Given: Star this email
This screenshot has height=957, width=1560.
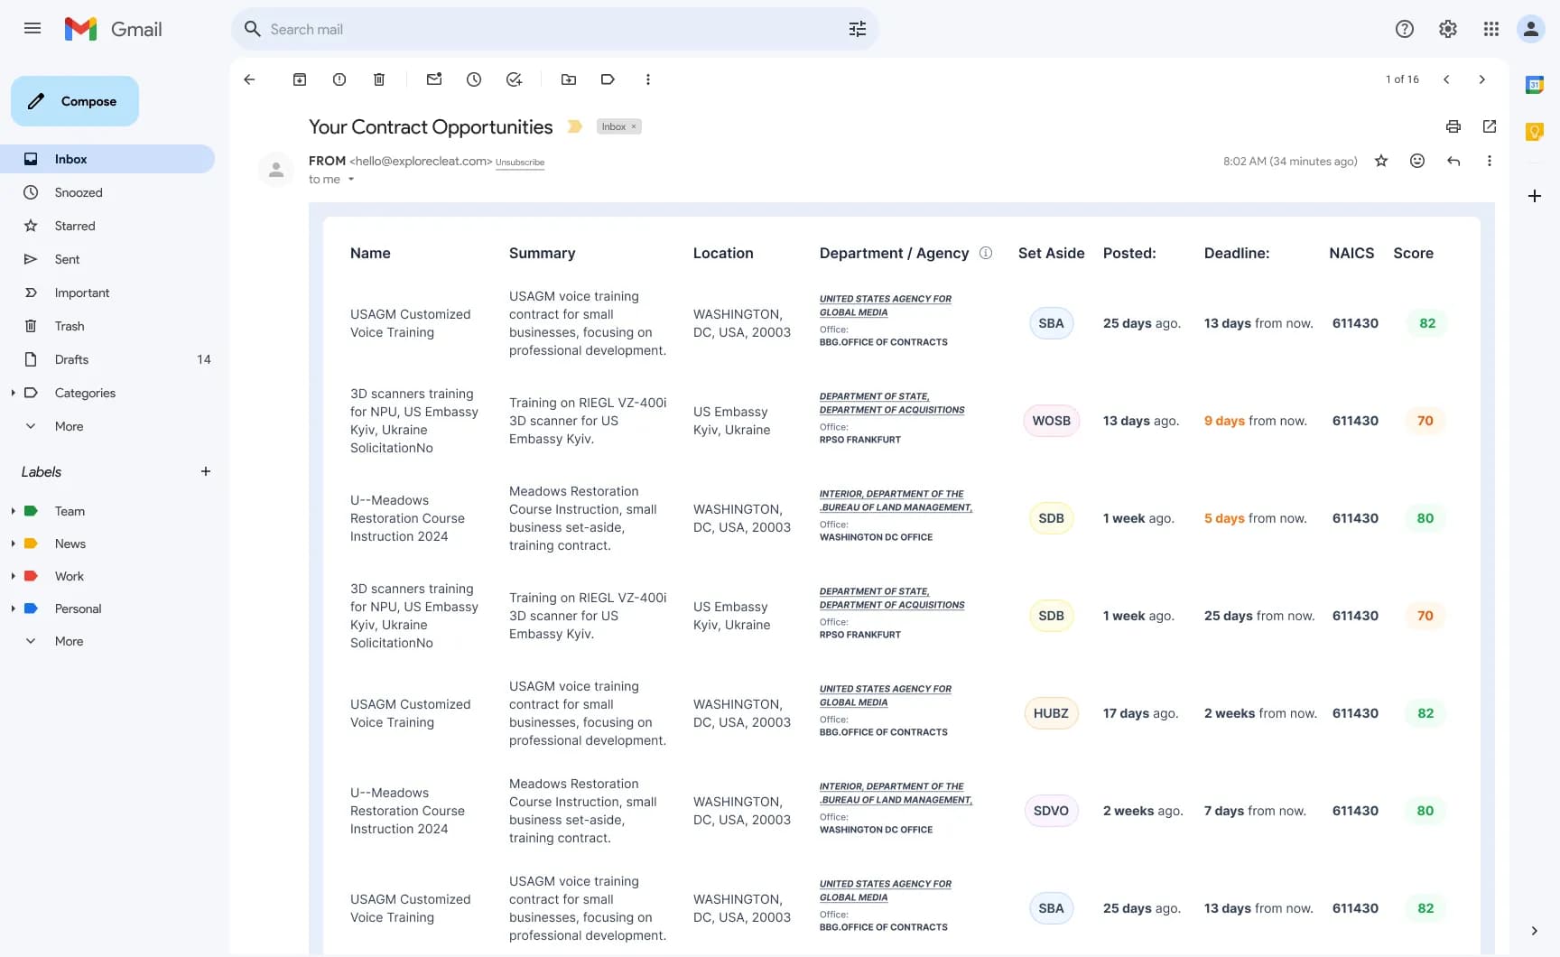Looking at the screenshot, I should 1381,161.
